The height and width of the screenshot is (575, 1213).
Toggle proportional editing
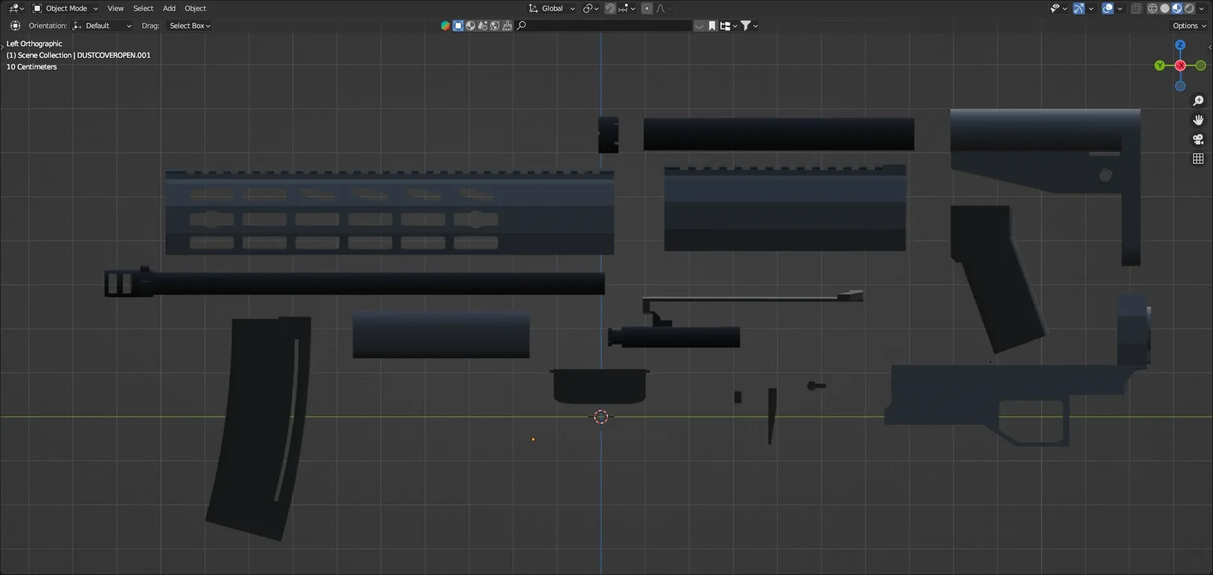(647, 8)
